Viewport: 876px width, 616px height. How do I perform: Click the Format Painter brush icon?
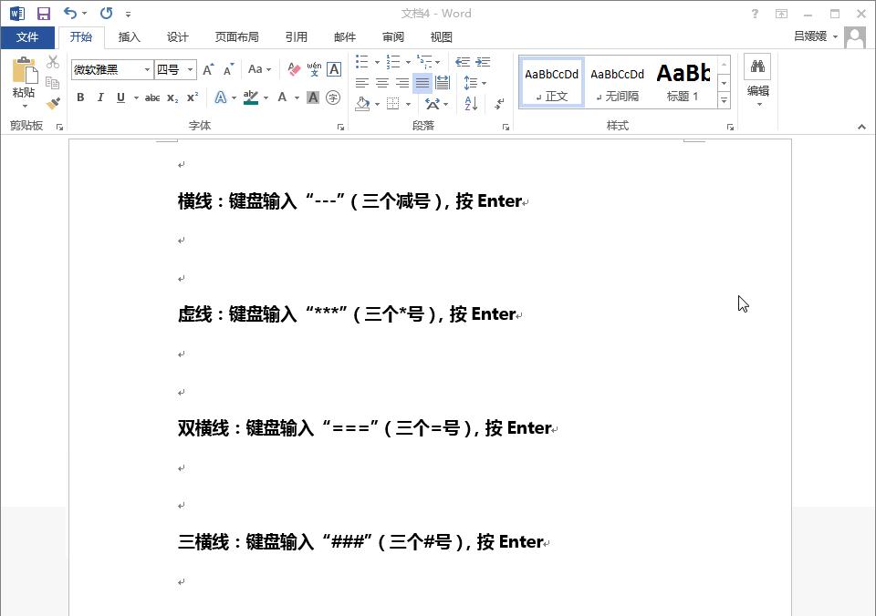[53, 103]
